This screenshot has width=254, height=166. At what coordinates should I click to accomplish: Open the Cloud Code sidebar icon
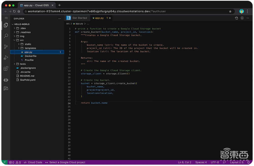pos(6,80)
